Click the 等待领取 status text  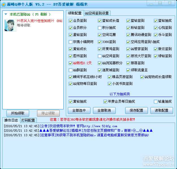pos(23,25)
